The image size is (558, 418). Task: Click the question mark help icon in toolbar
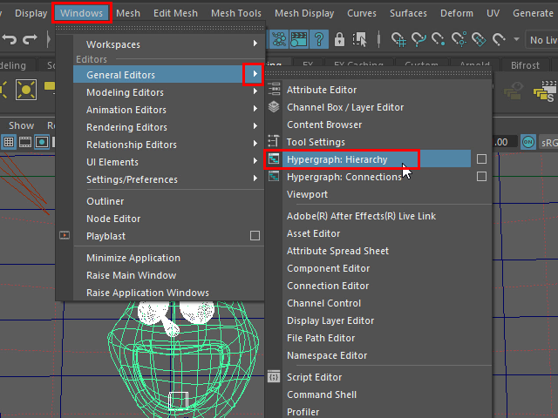tap(319, 39)
